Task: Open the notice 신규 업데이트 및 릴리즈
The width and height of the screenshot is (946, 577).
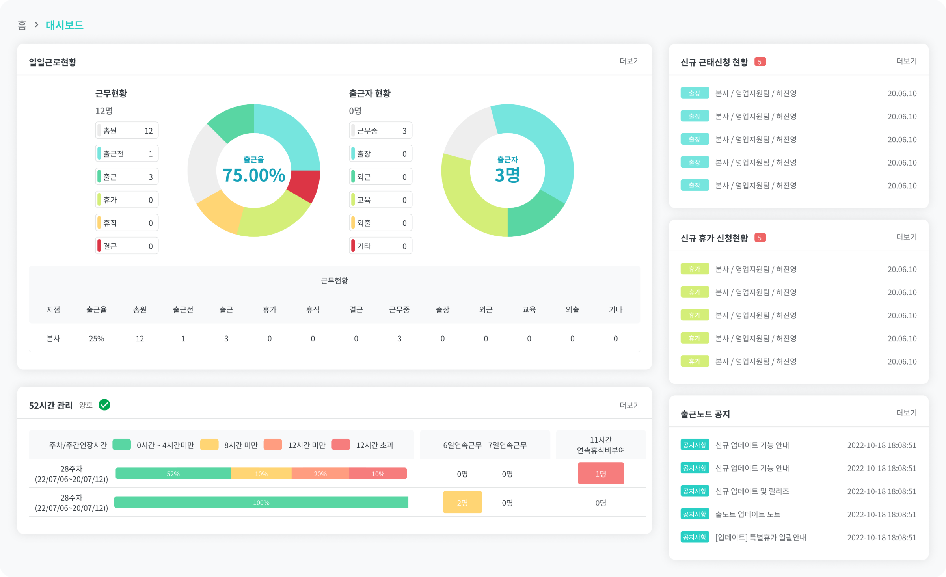Action: (x=752, y=491)
